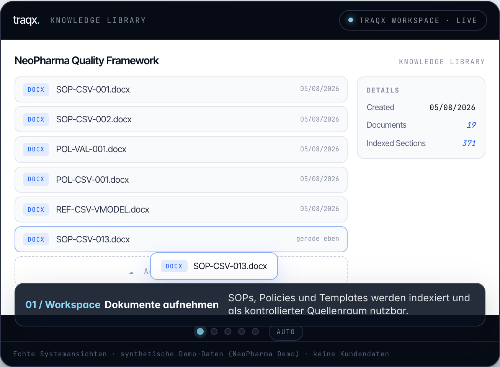The image size is (500, 367).
Task: Click the DOCX badge beside SOP-CSV-001.docx
Action: coord(36,89)
